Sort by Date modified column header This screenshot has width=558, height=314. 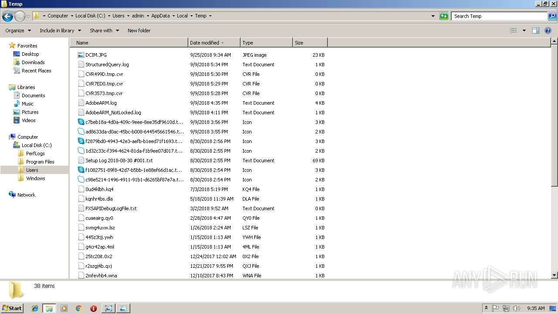click(x=214, y=43)
